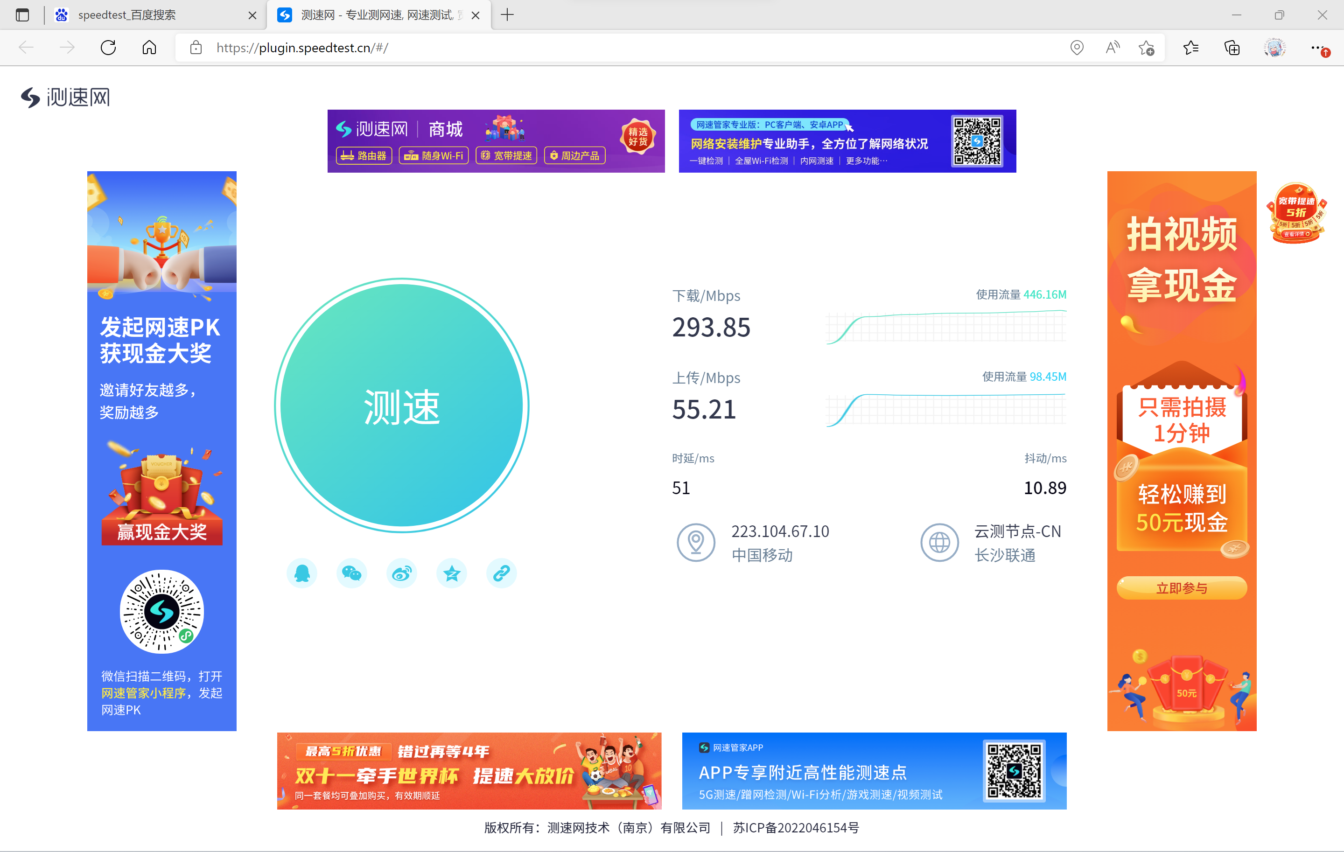This screenshot has width=1344, height=852.
Task: Open 周边产品 in the shop banner
Action: pyautogui.click(x=575, y=156)
